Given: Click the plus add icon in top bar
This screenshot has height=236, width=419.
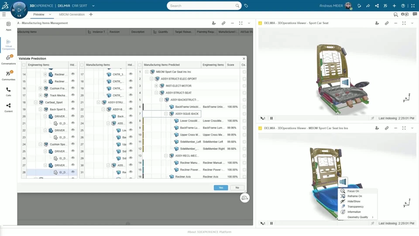Looking at the screenshot, I should (x=394, y=6).
